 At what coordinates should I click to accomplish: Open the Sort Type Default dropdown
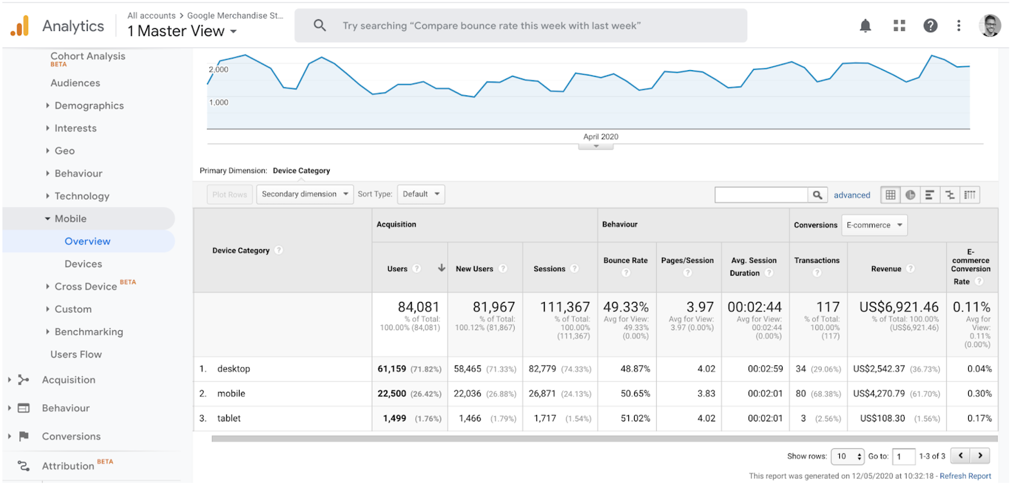pos(421,194)
